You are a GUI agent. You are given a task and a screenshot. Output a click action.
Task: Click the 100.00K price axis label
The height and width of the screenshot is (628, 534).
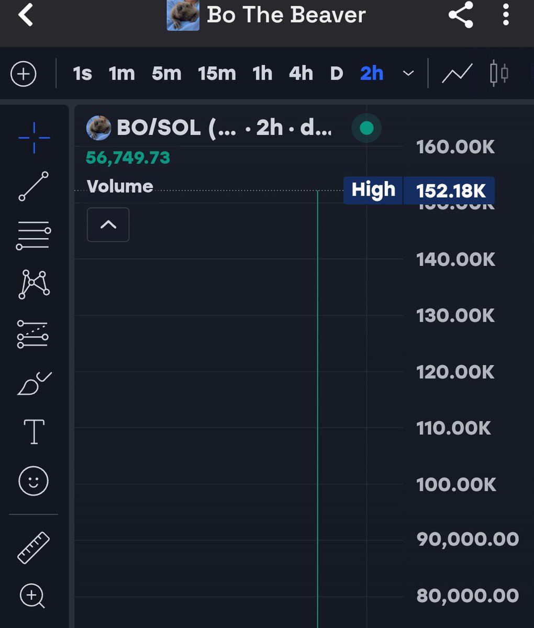coord(456,485)
